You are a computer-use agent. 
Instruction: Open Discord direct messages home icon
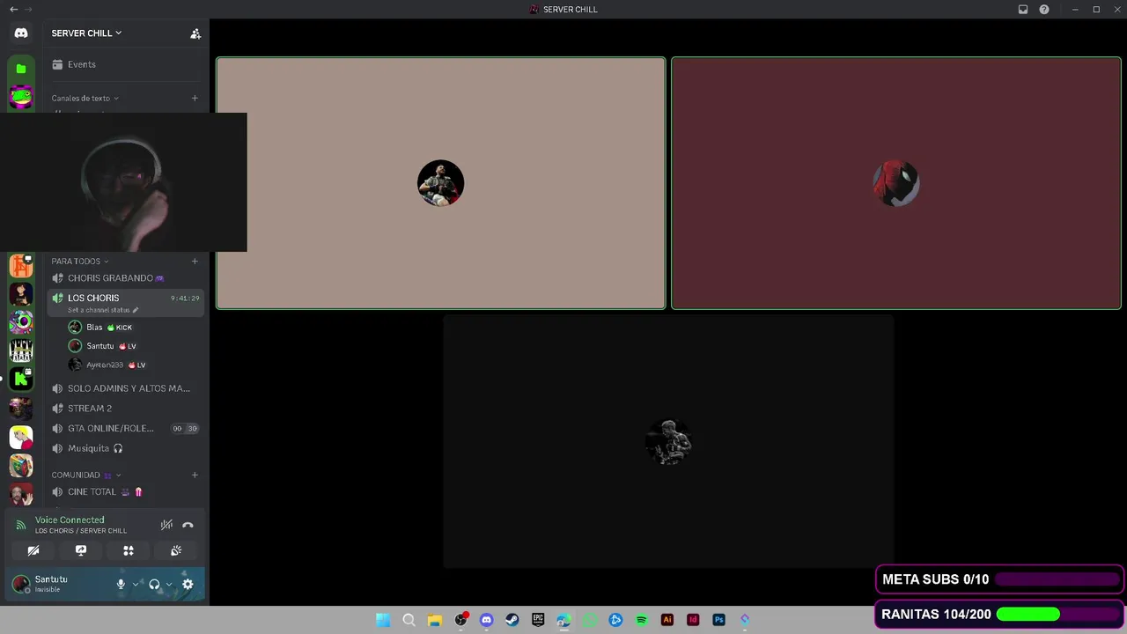(21, 33)
